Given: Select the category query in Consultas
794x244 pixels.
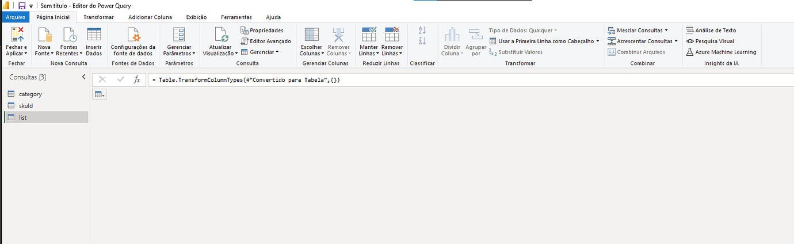Looking at the screenshot, I should [30, 94].
